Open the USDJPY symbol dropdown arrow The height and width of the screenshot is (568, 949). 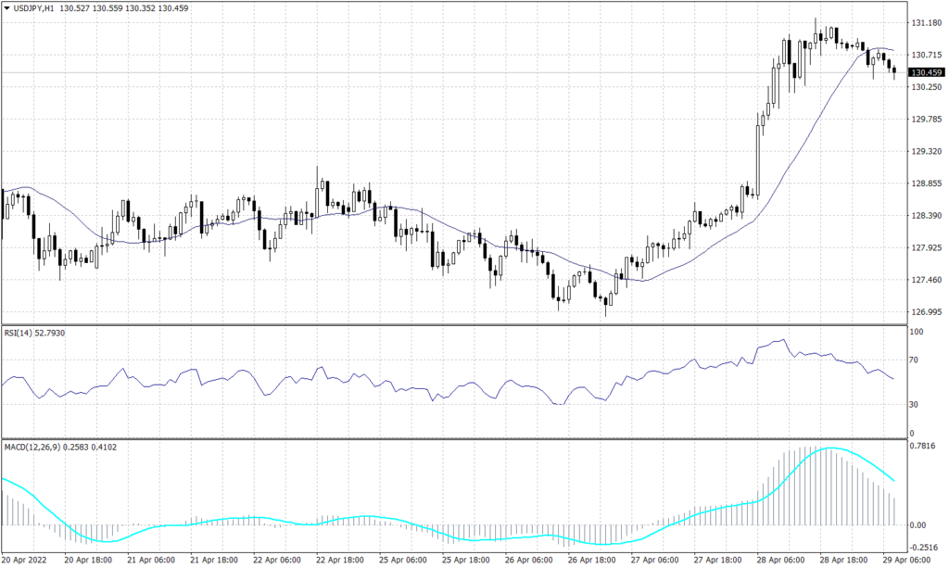[8, 6]
